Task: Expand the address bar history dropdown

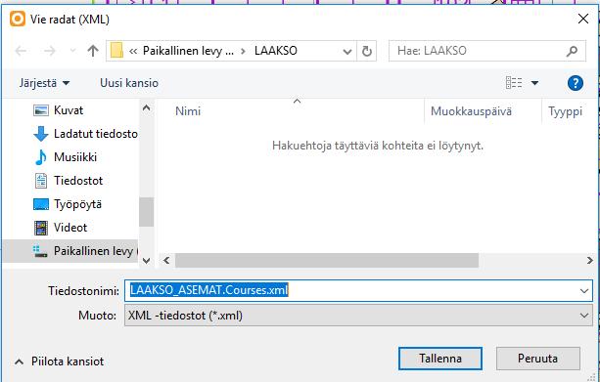Action: tap(347, 51)
